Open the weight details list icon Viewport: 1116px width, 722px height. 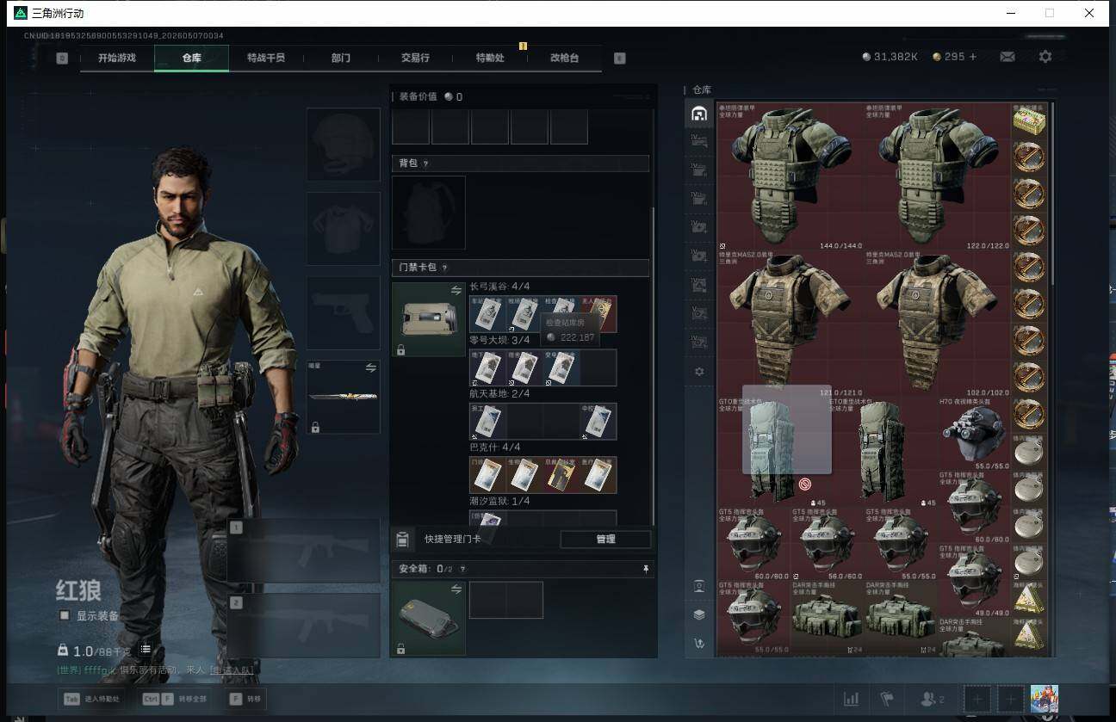146,650
